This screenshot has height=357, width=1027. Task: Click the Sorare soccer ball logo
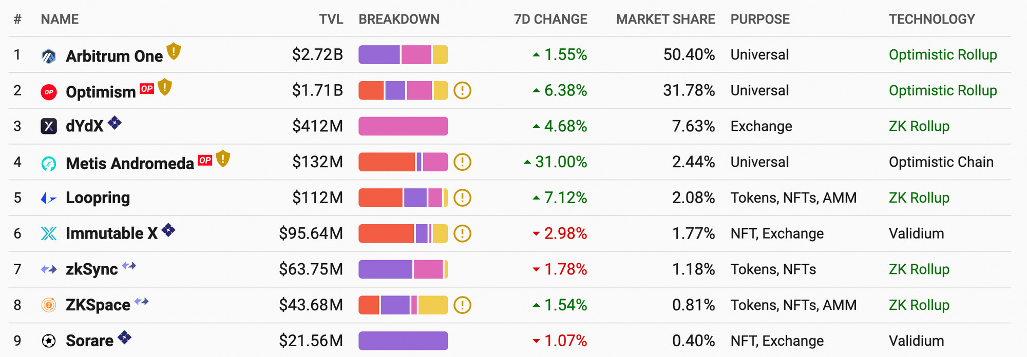tap(49, 341)
